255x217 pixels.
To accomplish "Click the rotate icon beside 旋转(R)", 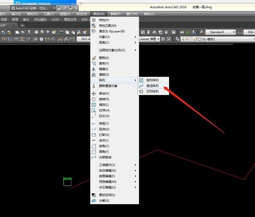I will pyautogui.click(x=94, y=99).
